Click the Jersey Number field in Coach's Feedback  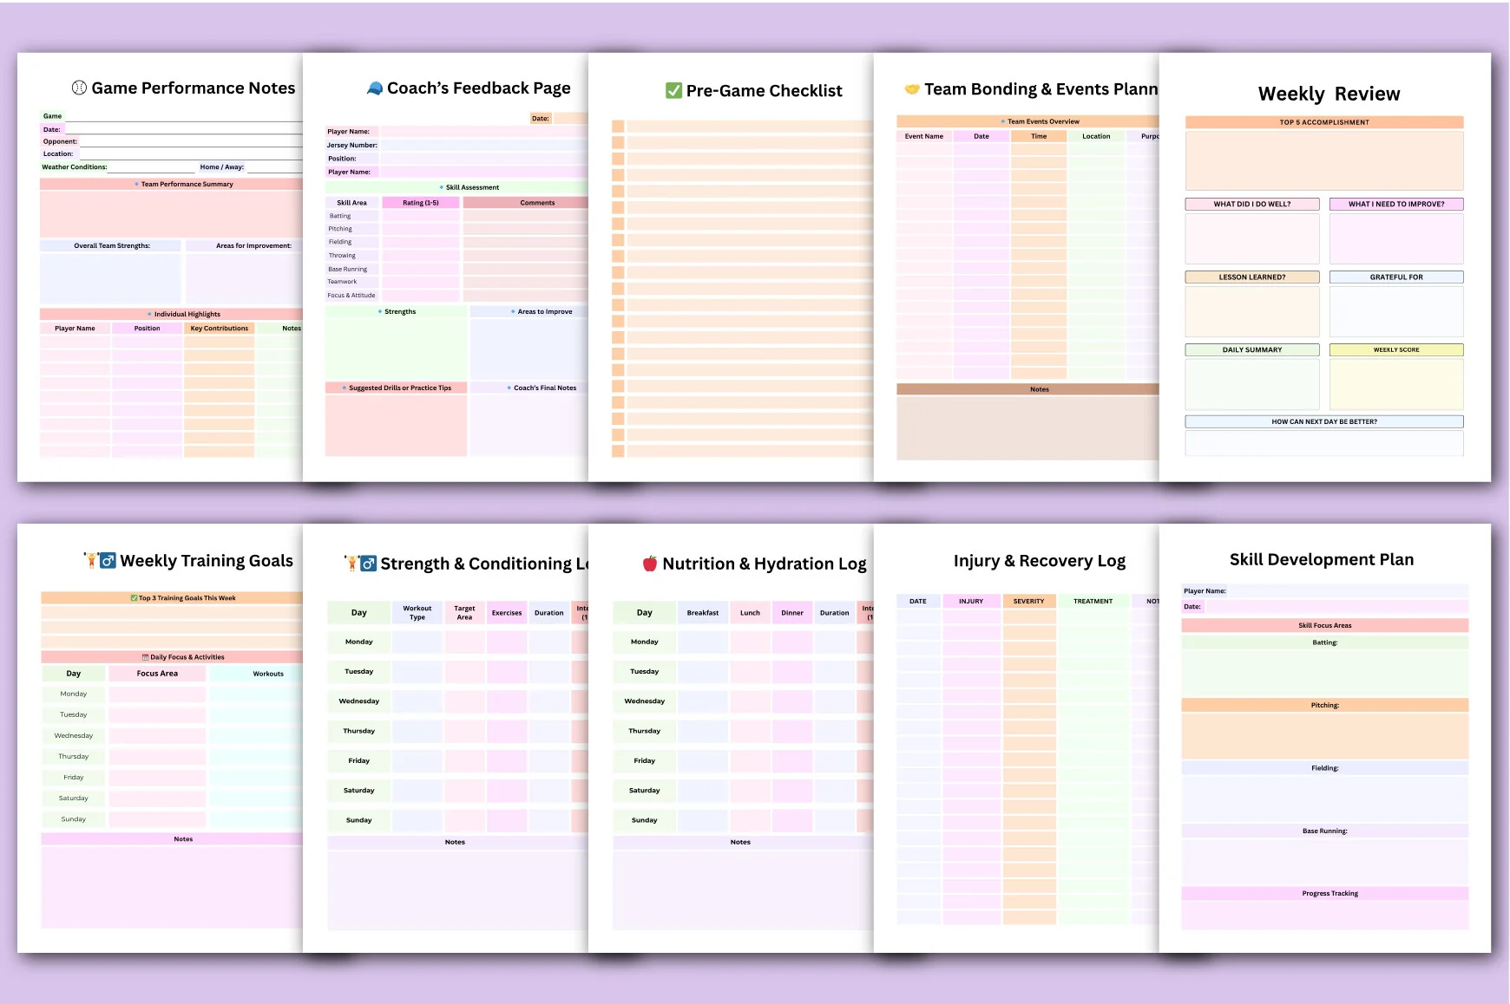pos(483,145)
